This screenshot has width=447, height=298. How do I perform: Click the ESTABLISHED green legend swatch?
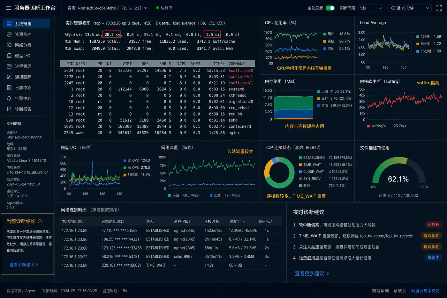pos(300,158)
